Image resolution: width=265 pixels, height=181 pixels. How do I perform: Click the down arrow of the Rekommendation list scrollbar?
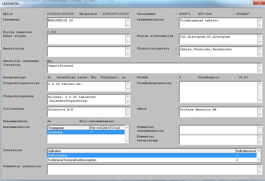[x=127, y=141]
